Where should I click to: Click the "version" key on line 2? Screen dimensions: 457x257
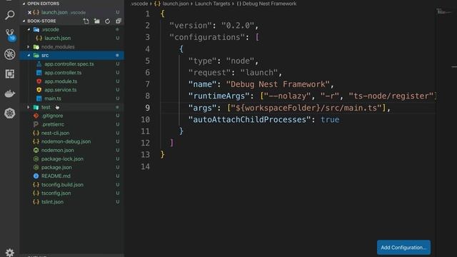[x=191, y=26]
